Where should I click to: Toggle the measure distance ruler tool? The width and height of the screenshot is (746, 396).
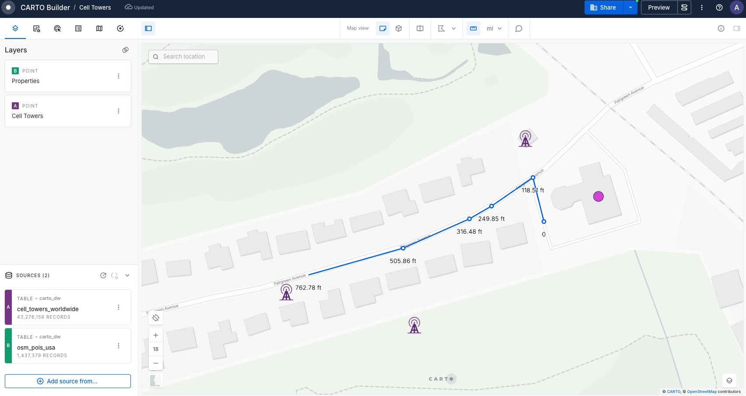click(x=473, y=28)
